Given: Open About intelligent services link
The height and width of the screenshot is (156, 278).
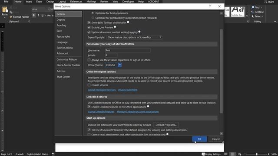Looking at the screenshot, I should coord(102,90).
